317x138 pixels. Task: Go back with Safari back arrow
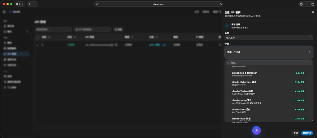[x=29, y=4]
